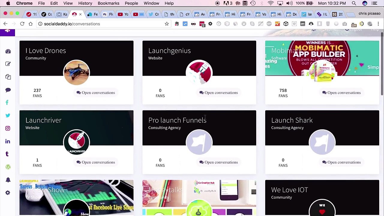
Task: Click the cube extension icon
Action: point(286,24)
